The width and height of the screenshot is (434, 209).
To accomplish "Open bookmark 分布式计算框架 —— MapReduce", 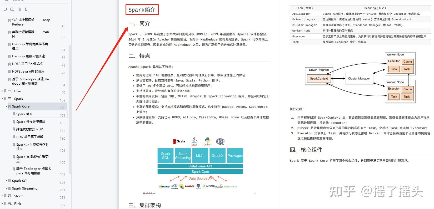I will [x=31, y=22].
